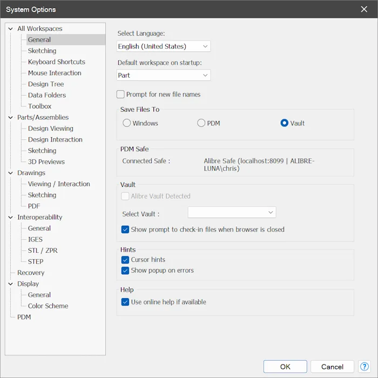Open Viewing / Interaction settings

tap(59, 184)
